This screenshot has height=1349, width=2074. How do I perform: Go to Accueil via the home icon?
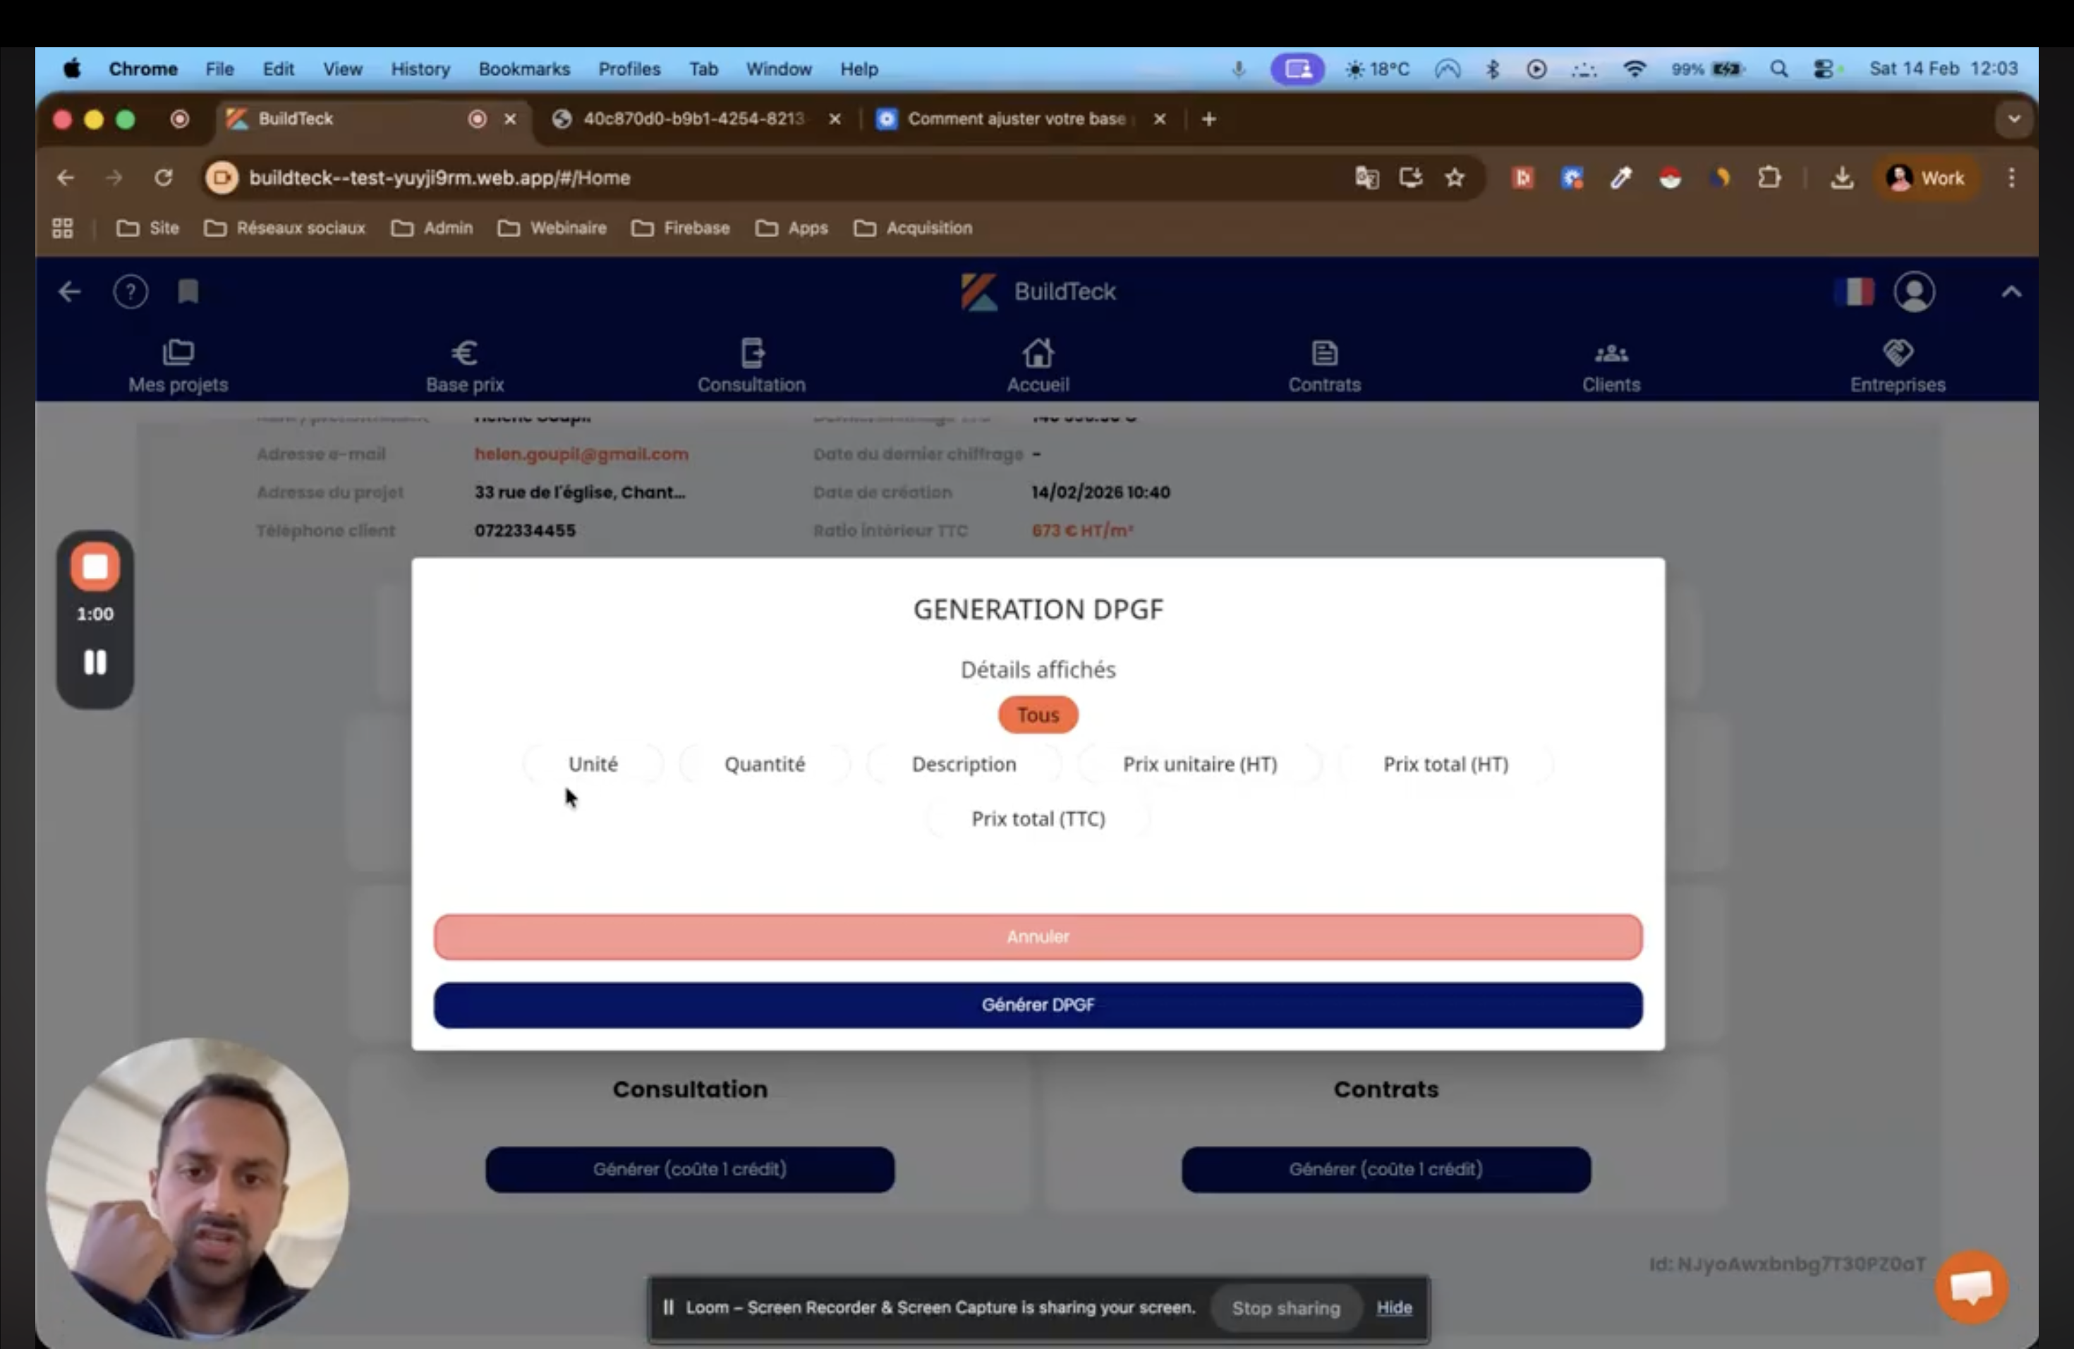[x=1037, y=364]
